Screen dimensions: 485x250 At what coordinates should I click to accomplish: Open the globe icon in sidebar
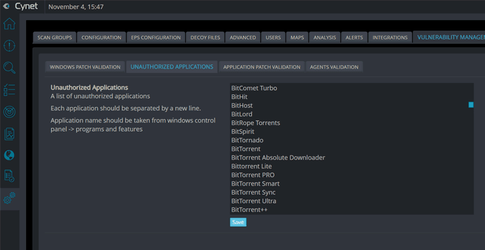pos(9,155)
